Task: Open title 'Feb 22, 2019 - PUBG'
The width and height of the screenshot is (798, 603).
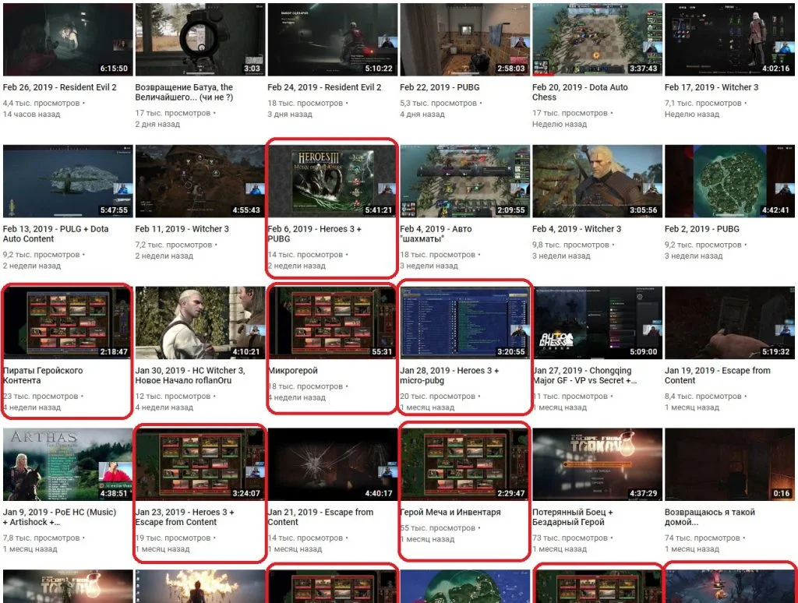Action: tap(440, 87)
